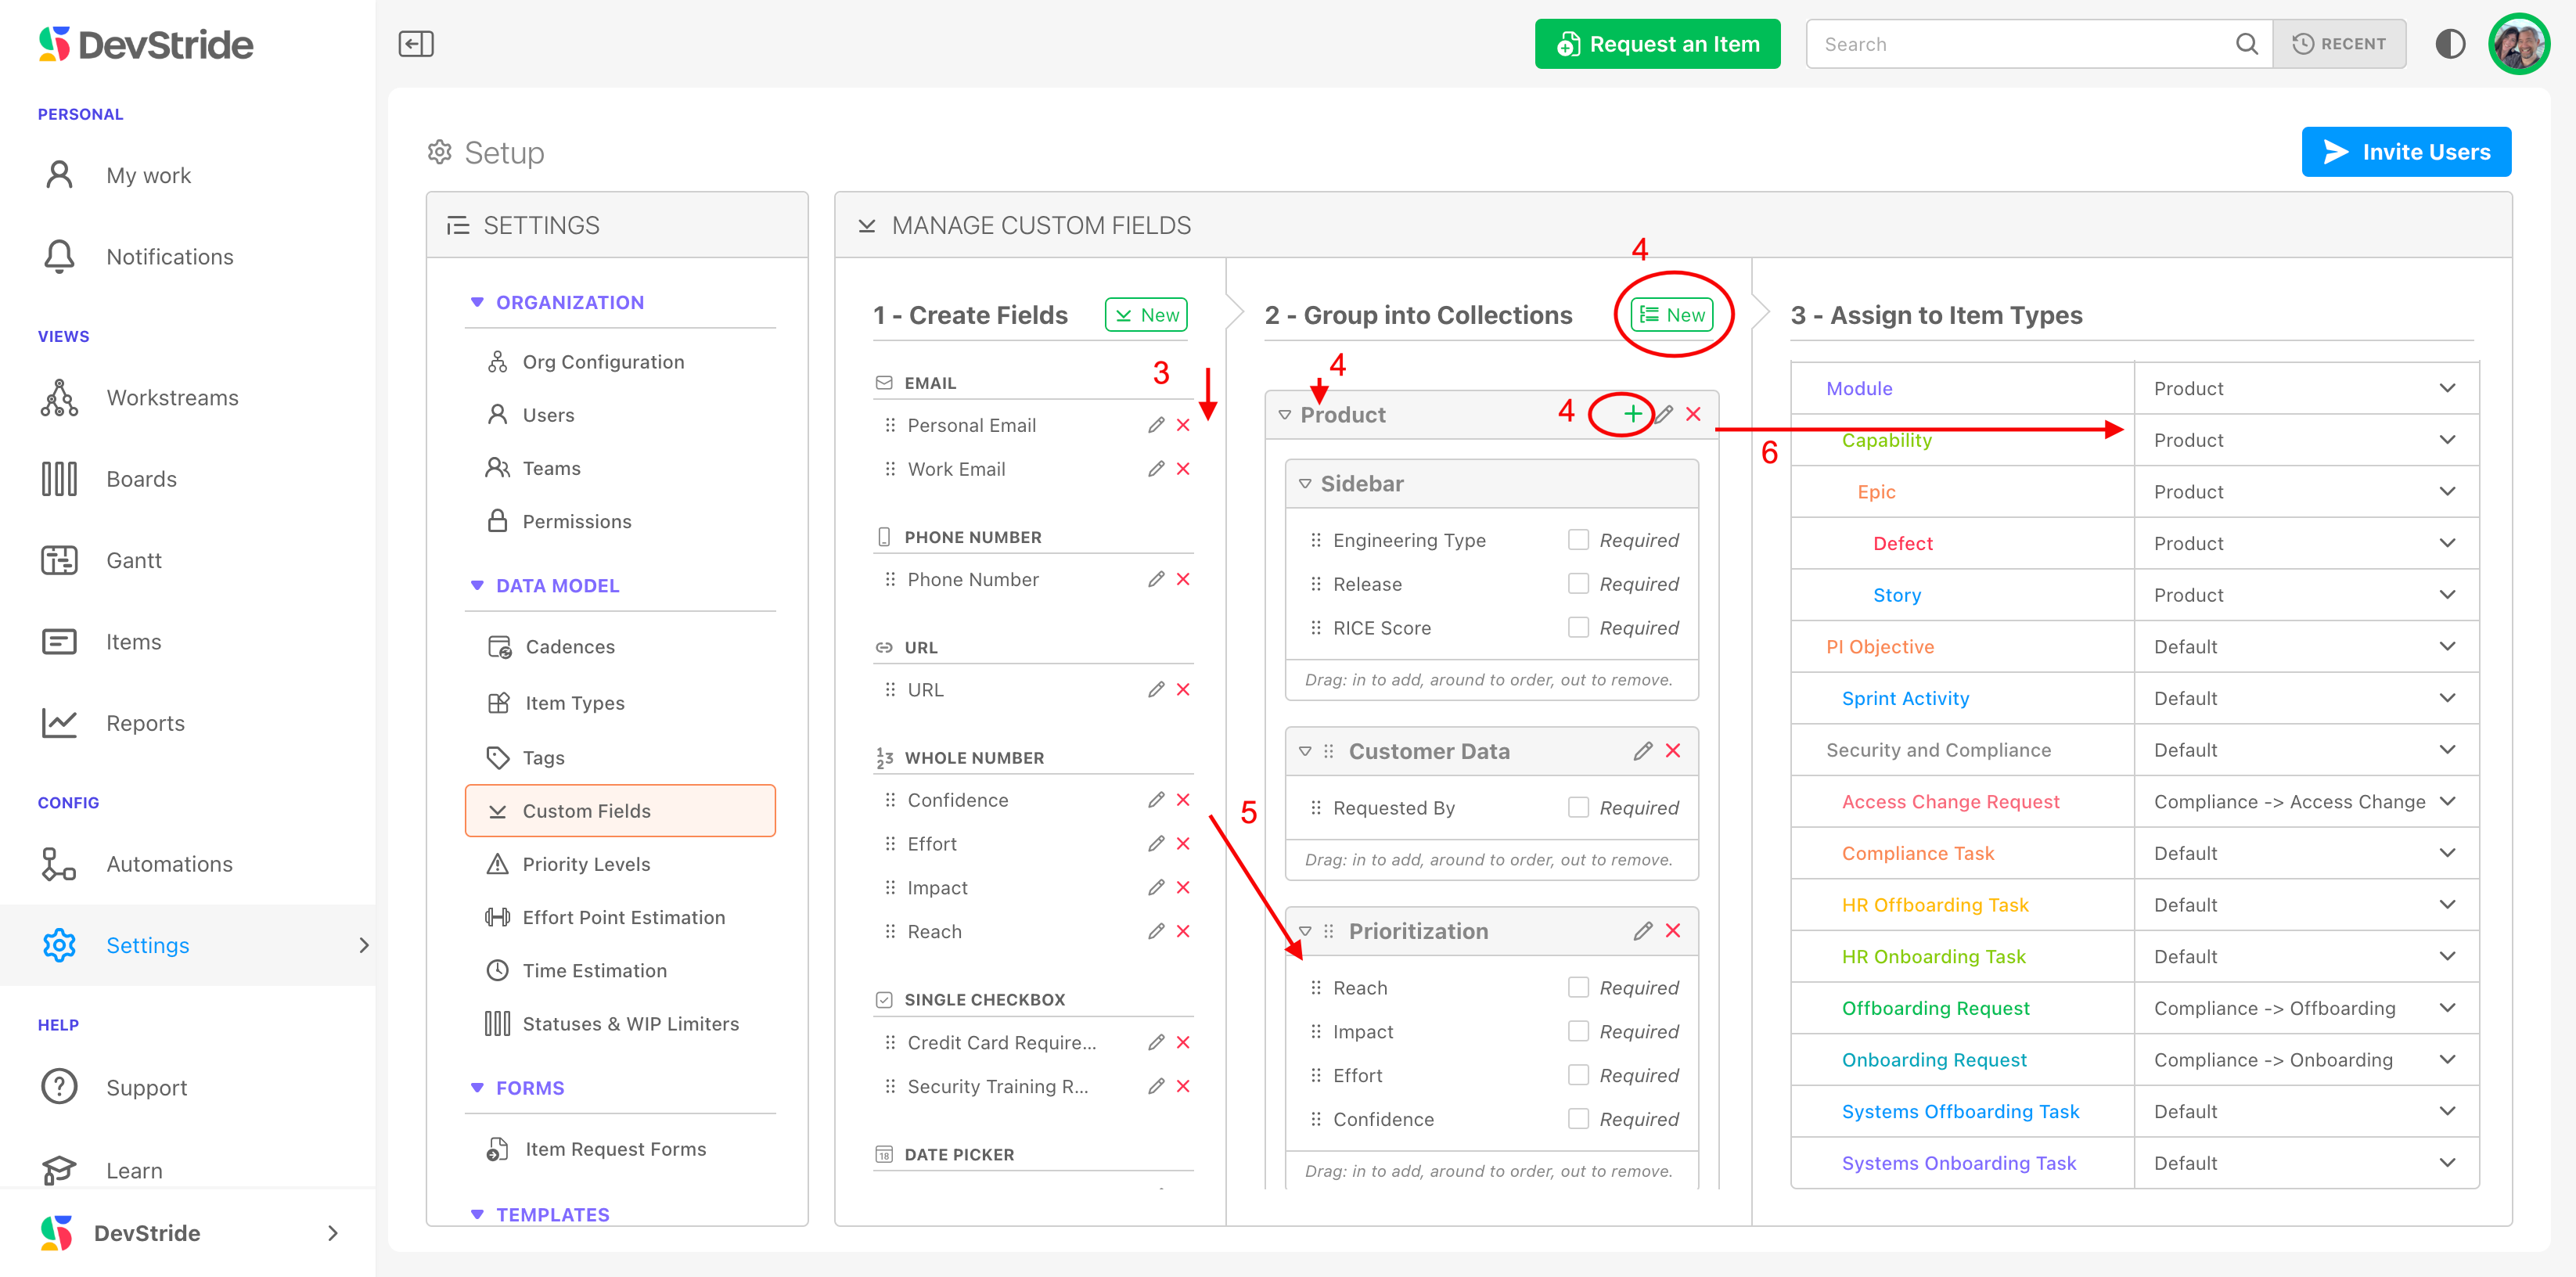This screenshot has height=1277, width=2576.
Task: Edit the Customer Data collection
Action: (x=1642, y=751)
